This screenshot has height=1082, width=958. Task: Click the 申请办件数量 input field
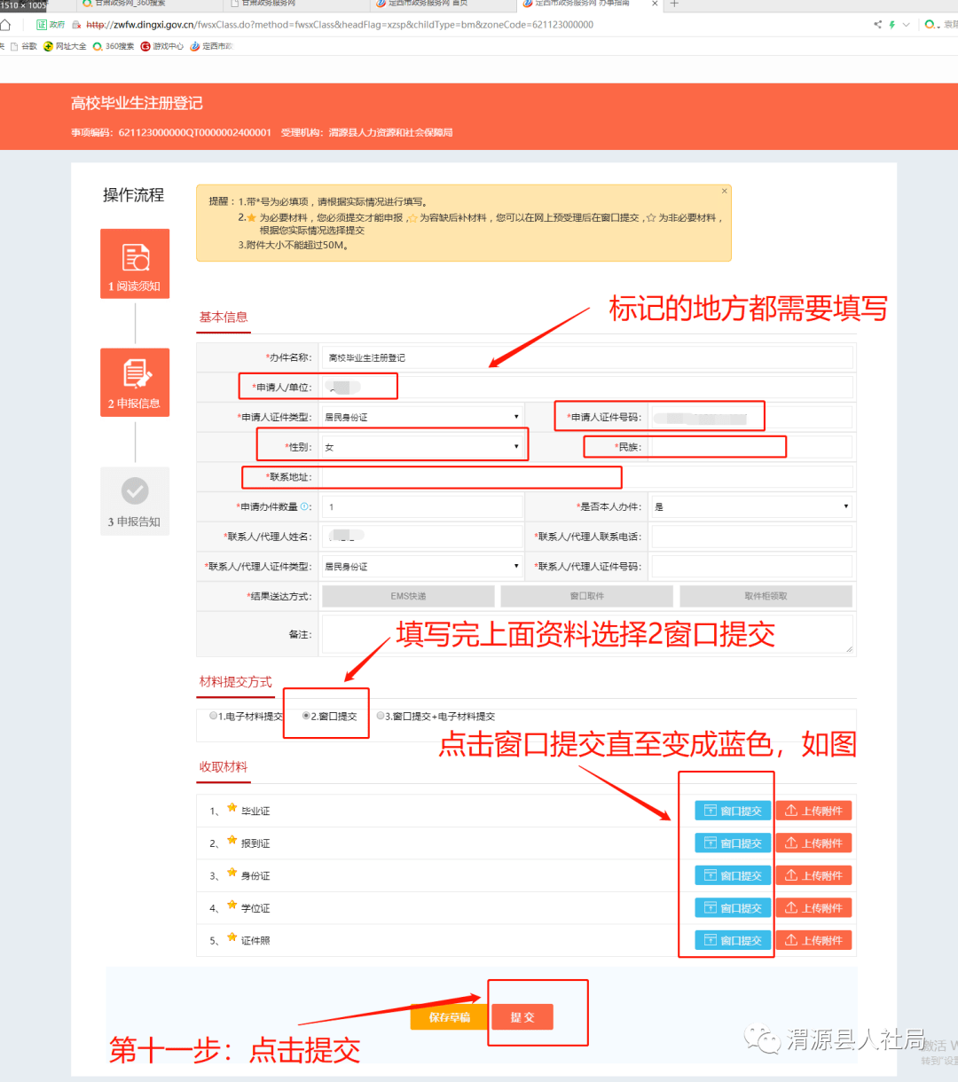tap(421, 507)
